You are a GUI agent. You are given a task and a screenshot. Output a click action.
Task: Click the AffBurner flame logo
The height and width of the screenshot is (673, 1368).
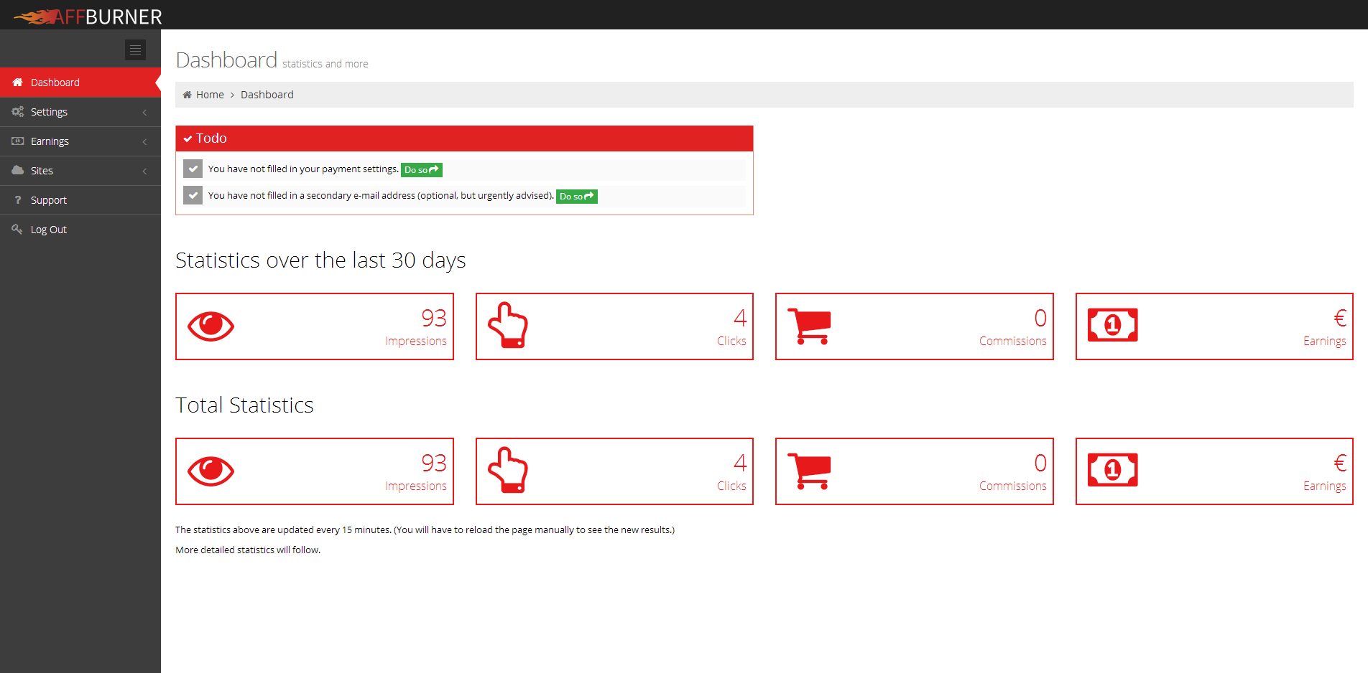[x=88, y=16]
